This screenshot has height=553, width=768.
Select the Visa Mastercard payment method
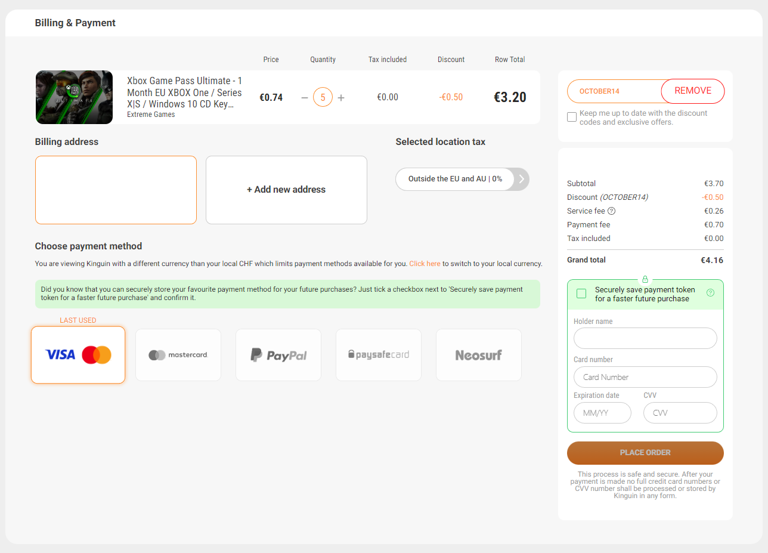tap(78, 355)
